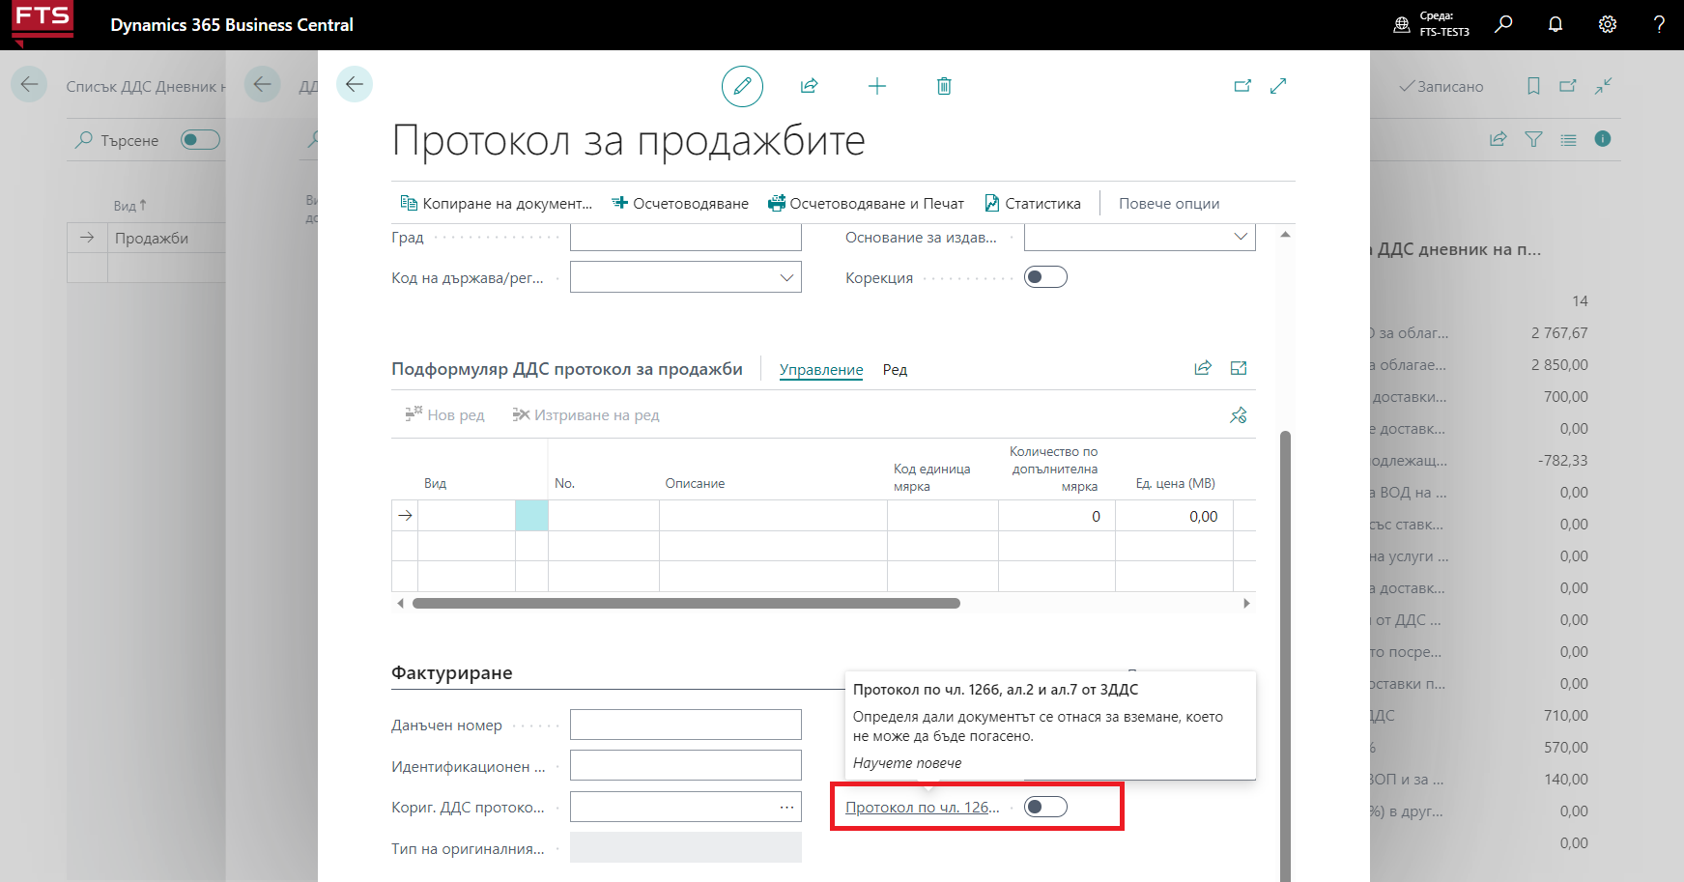Open background page in new window icon

coord(1568,86)
